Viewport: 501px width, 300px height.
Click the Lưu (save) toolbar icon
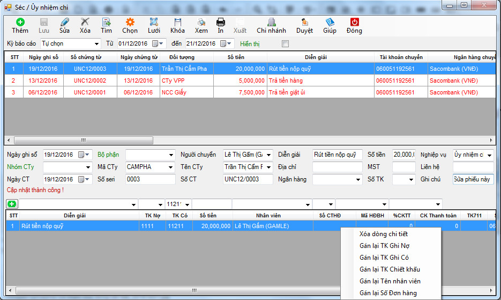[44, 22]
